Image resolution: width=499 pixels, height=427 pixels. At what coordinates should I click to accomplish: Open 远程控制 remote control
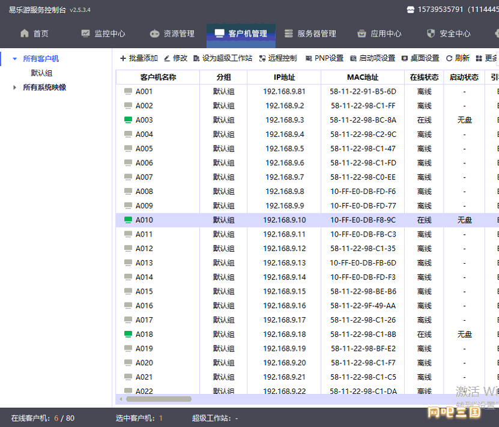tap(278, 58)
